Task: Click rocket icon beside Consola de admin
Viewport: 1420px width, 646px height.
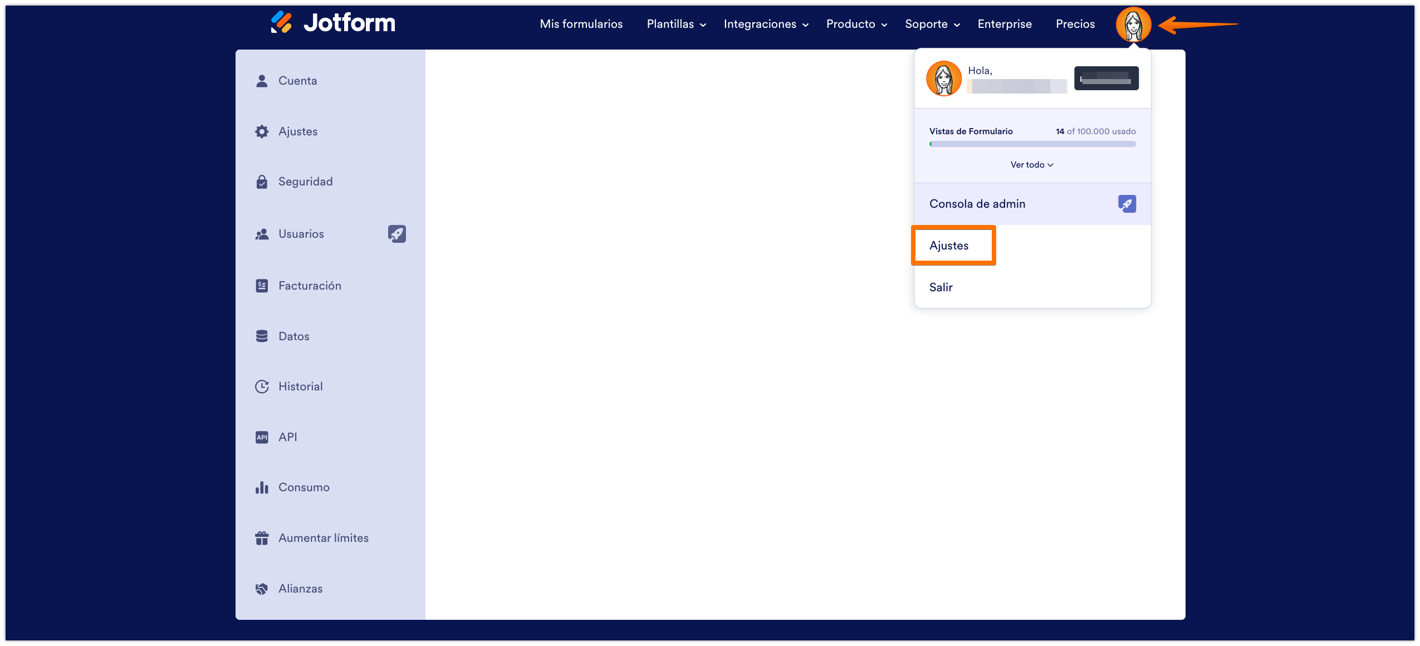Action: pos(1127,204)
